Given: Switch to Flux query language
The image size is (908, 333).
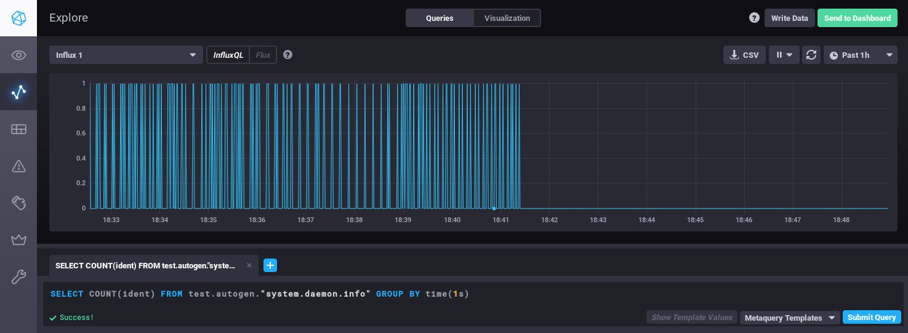Looking at the screenshot, I should click(263, 55).
